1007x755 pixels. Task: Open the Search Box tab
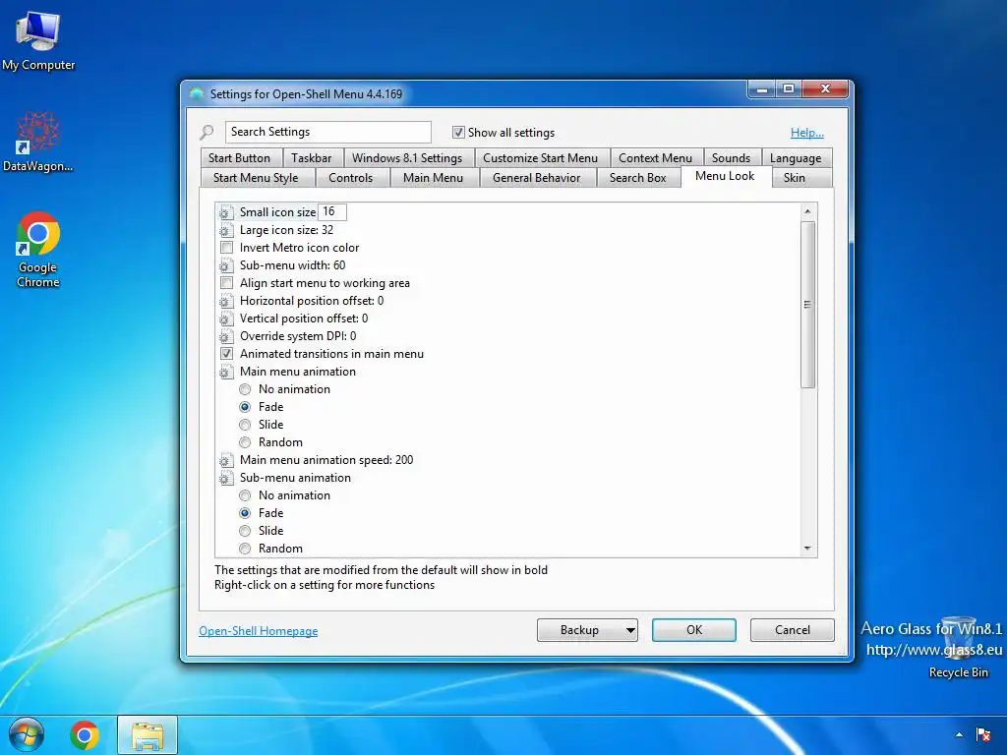click(637, 178)
